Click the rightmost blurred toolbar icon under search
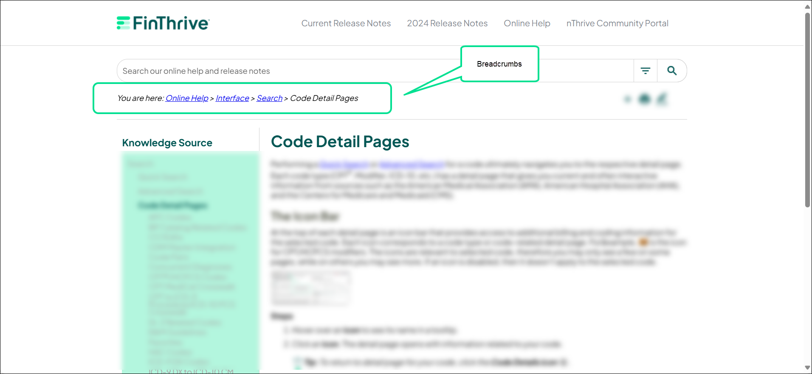 (662, 99)
